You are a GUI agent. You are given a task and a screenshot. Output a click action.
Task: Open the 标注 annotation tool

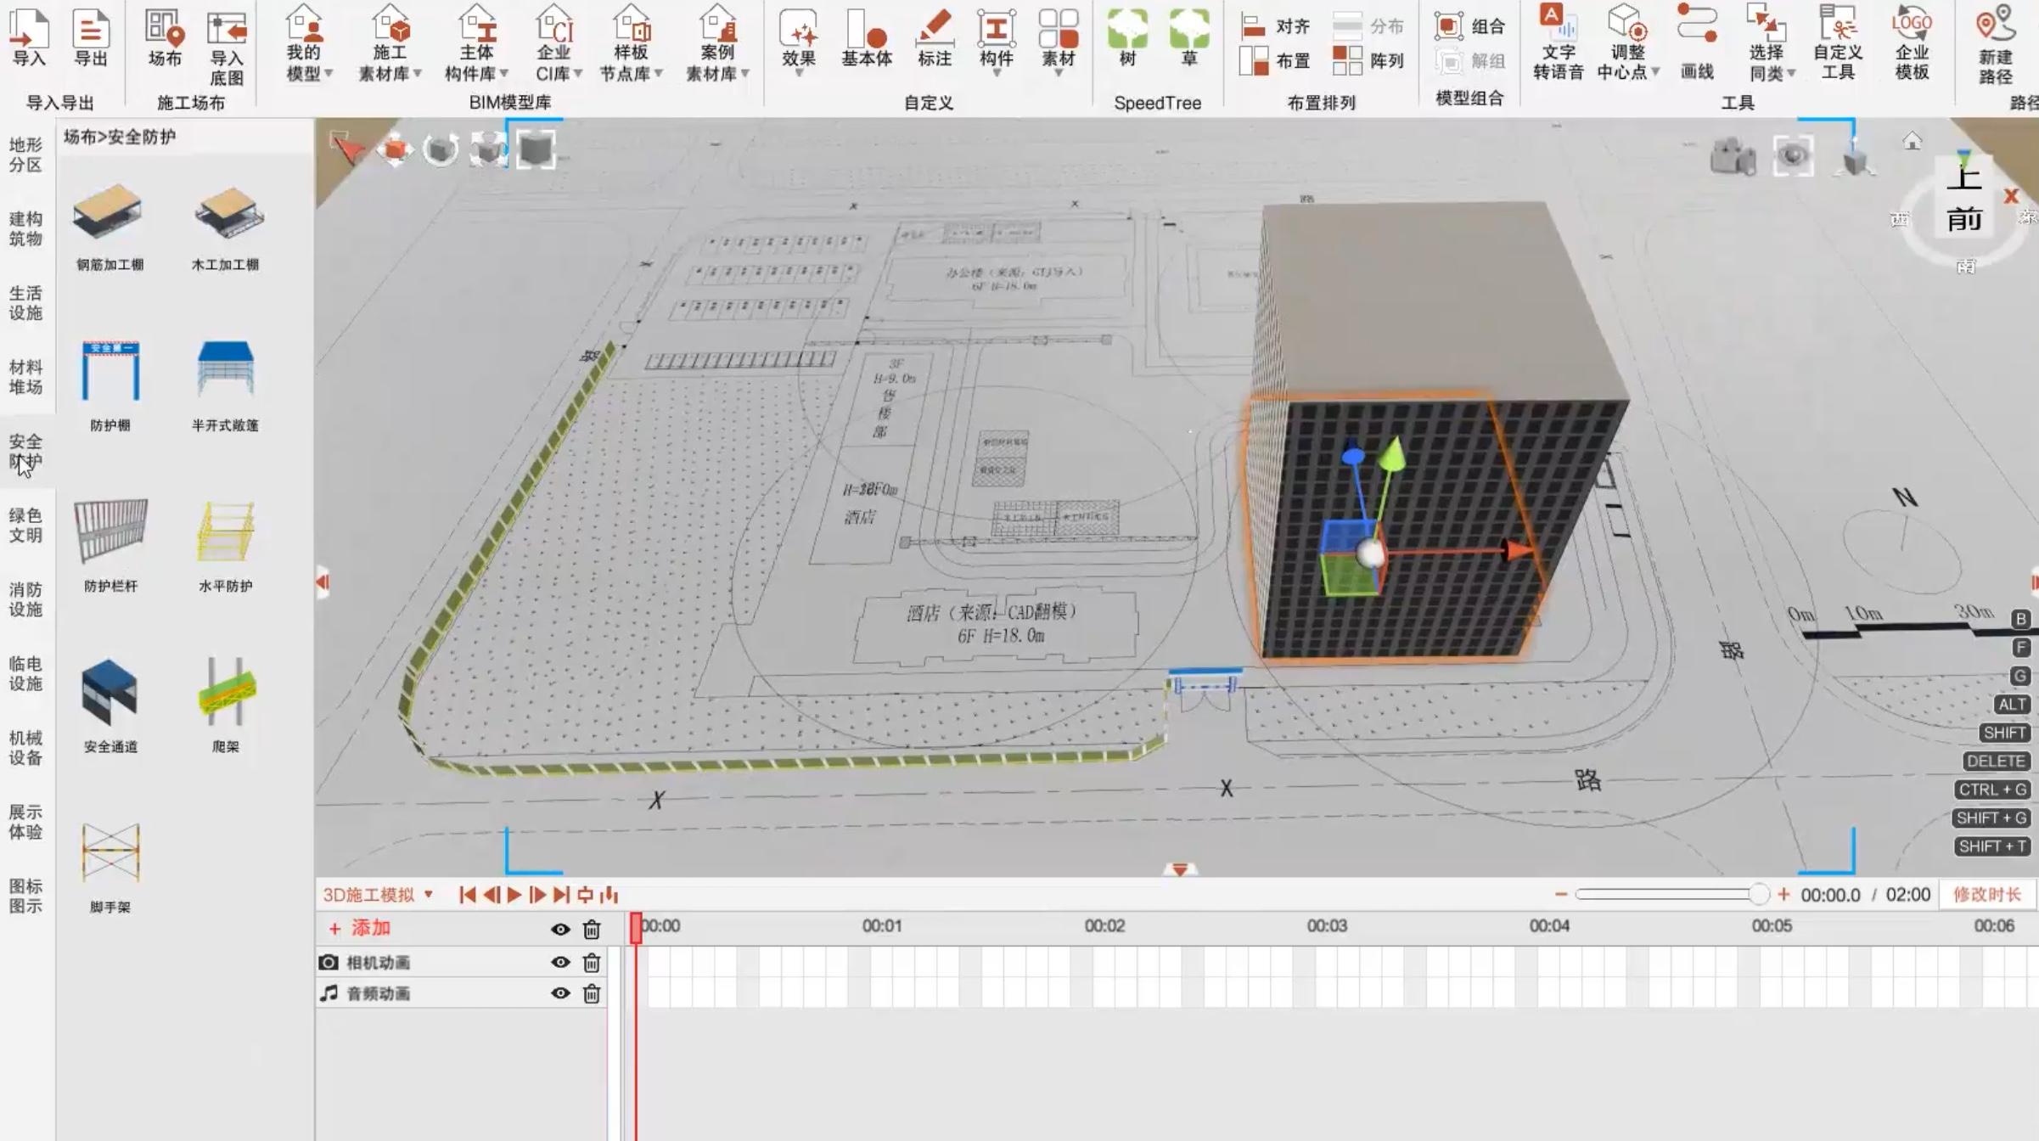pos(934,41)
